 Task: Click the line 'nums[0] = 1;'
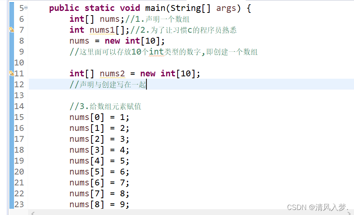[x=99, y=117]
